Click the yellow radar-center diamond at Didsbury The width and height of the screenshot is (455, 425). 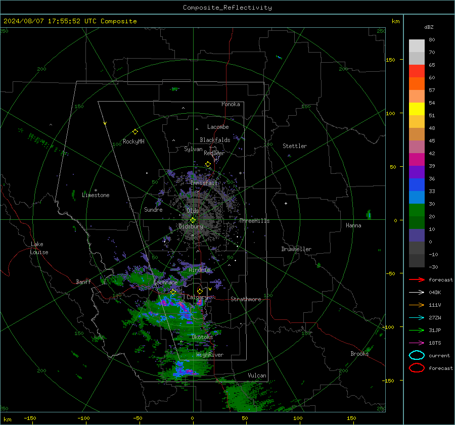pyautogui.click(x=193, y=220)
